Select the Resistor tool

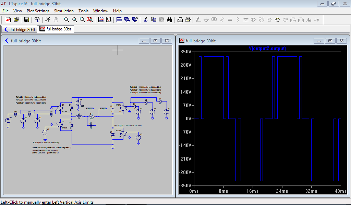pos(222,19)
